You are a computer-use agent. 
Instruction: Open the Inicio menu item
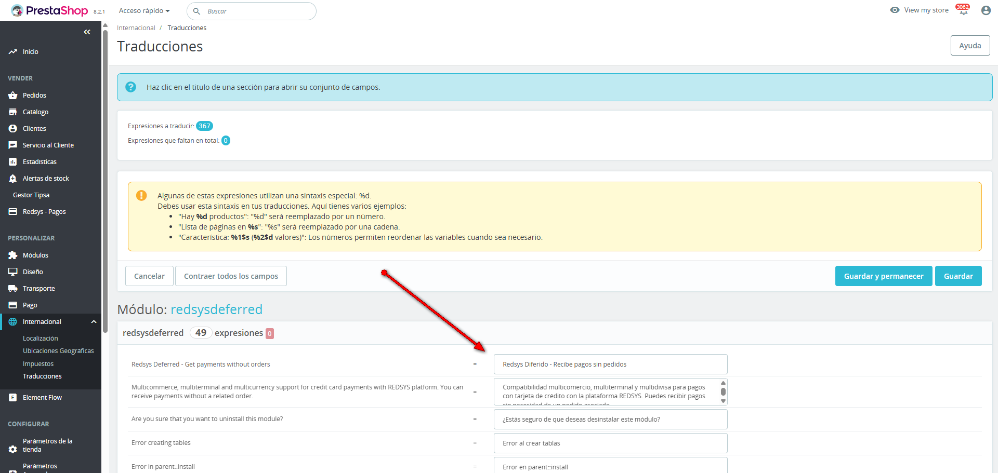[31, 52]
